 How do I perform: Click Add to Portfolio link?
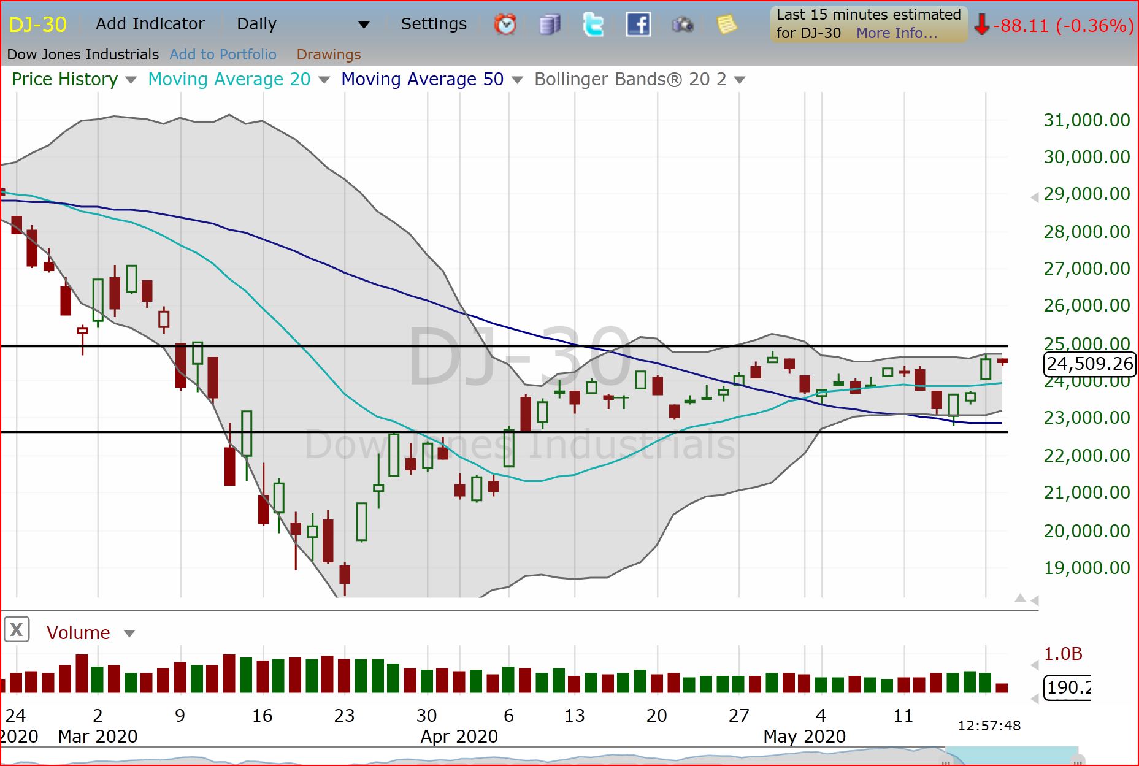[223, 55]
